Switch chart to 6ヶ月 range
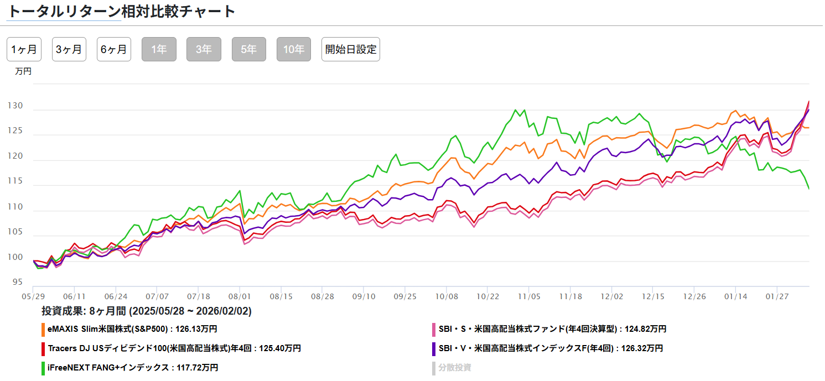The height and width of the screenshot is (381, 825). point(114,49)
